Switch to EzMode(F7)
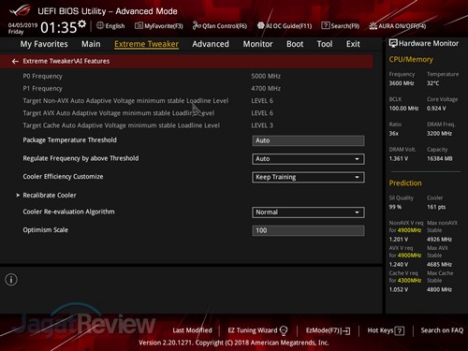 click(328, 330)
